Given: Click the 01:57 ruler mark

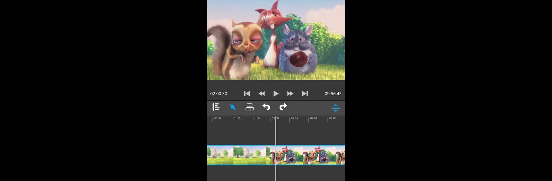Looking at the screenshot, I should [x=218, y=118].
